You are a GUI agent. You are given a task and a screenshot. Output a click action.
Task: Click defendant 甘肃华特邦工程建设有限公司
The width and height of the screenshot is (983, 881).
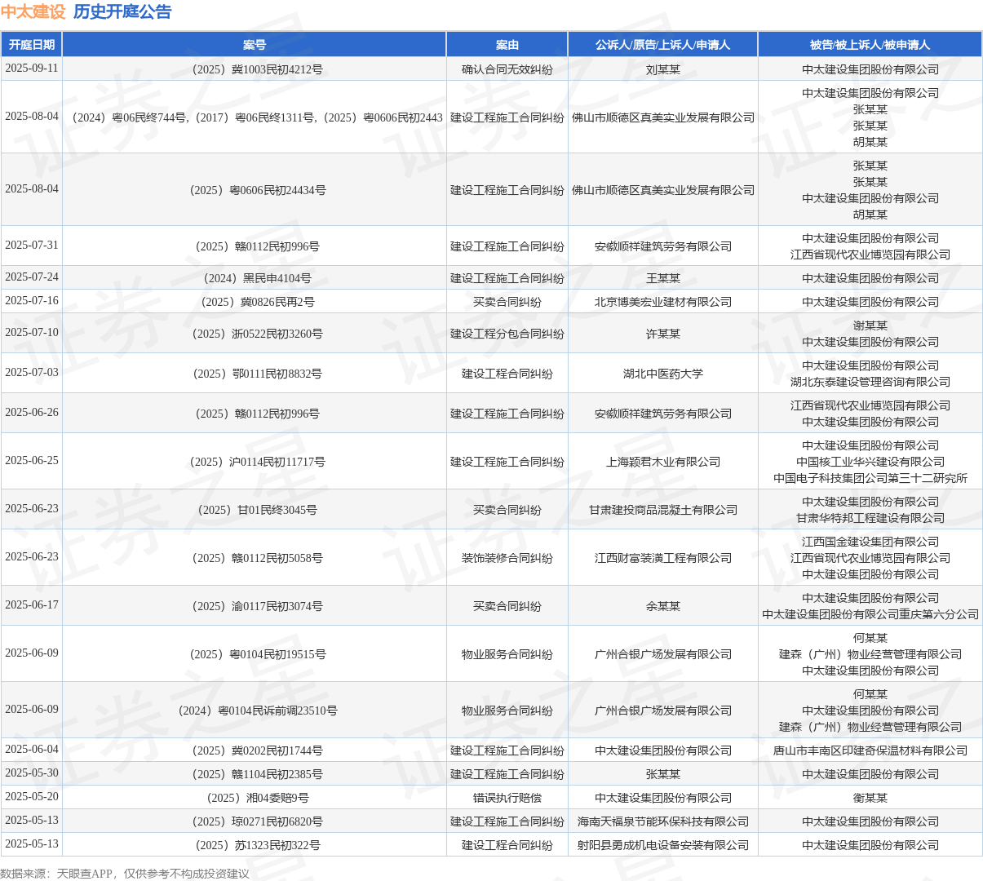click(870, 518)
